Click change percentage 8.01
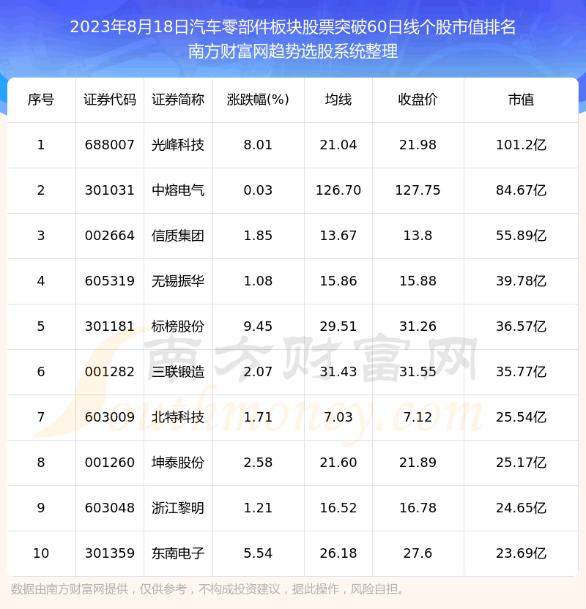Screen dimensions: 586x609 click(x=258, y=145)
